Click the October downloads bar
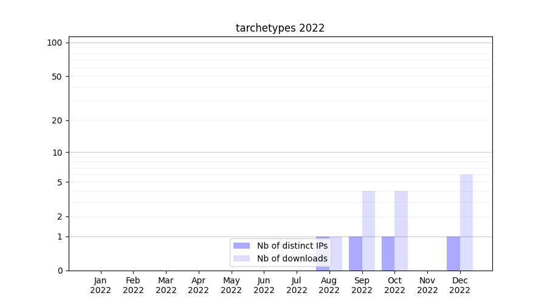The width and height of the screenshot is (547, 304). point(401,230)
